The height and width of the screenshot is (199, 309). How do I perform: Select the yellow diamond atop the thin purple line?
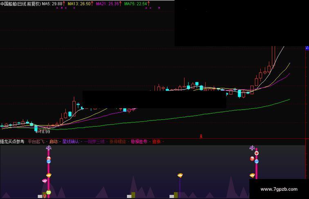180,175
